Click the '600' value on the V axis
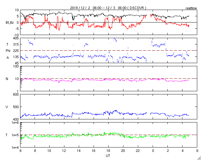This screenshot has height=160, width=201. tap(16, 94)
